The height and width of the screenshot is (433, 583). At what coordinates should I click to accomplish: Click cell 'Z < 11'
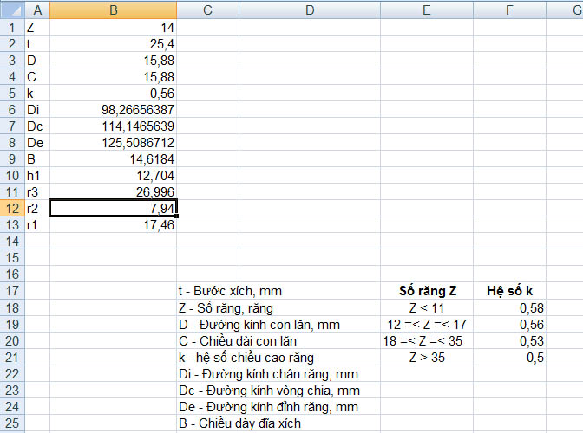click(x=427, y=308)
